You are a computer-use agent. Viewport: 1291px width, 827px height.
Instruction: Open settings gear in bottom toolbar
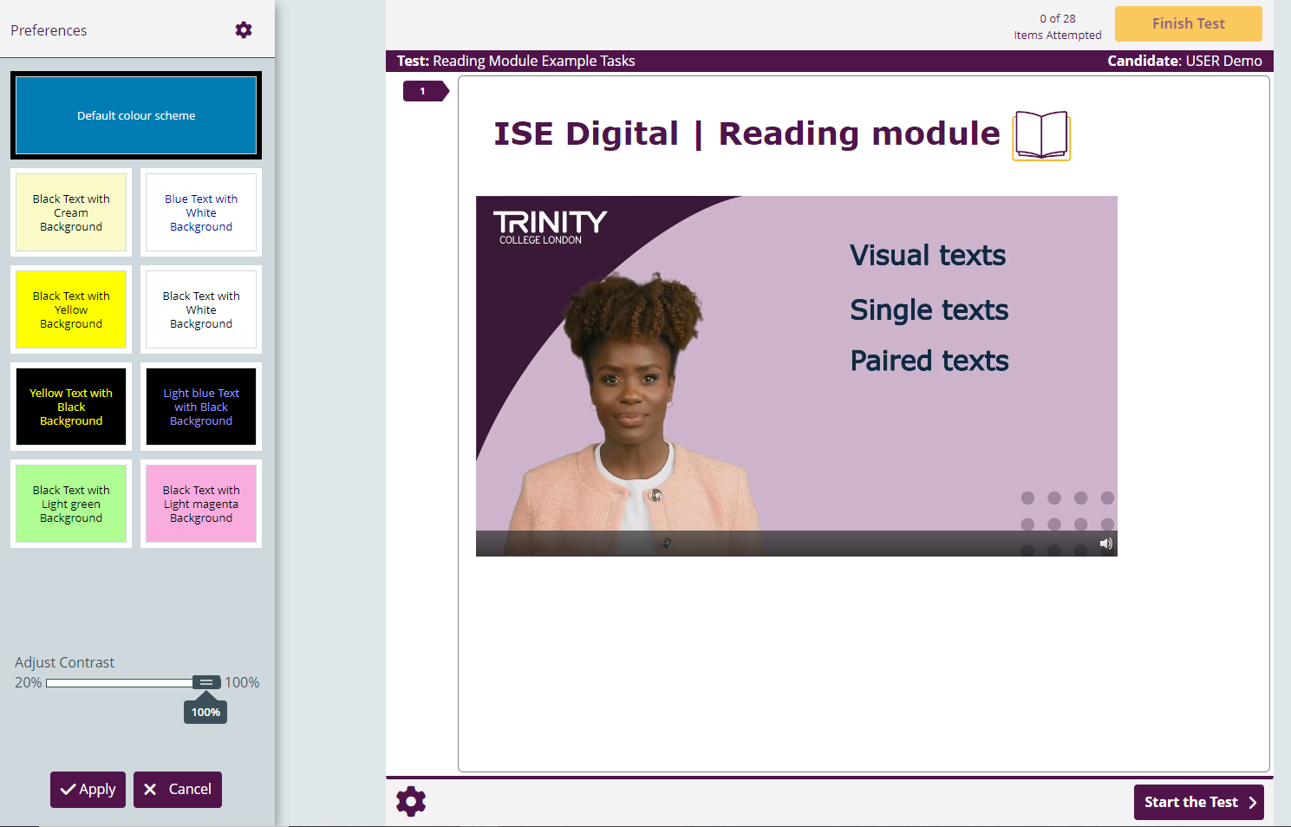click(411, 802)
